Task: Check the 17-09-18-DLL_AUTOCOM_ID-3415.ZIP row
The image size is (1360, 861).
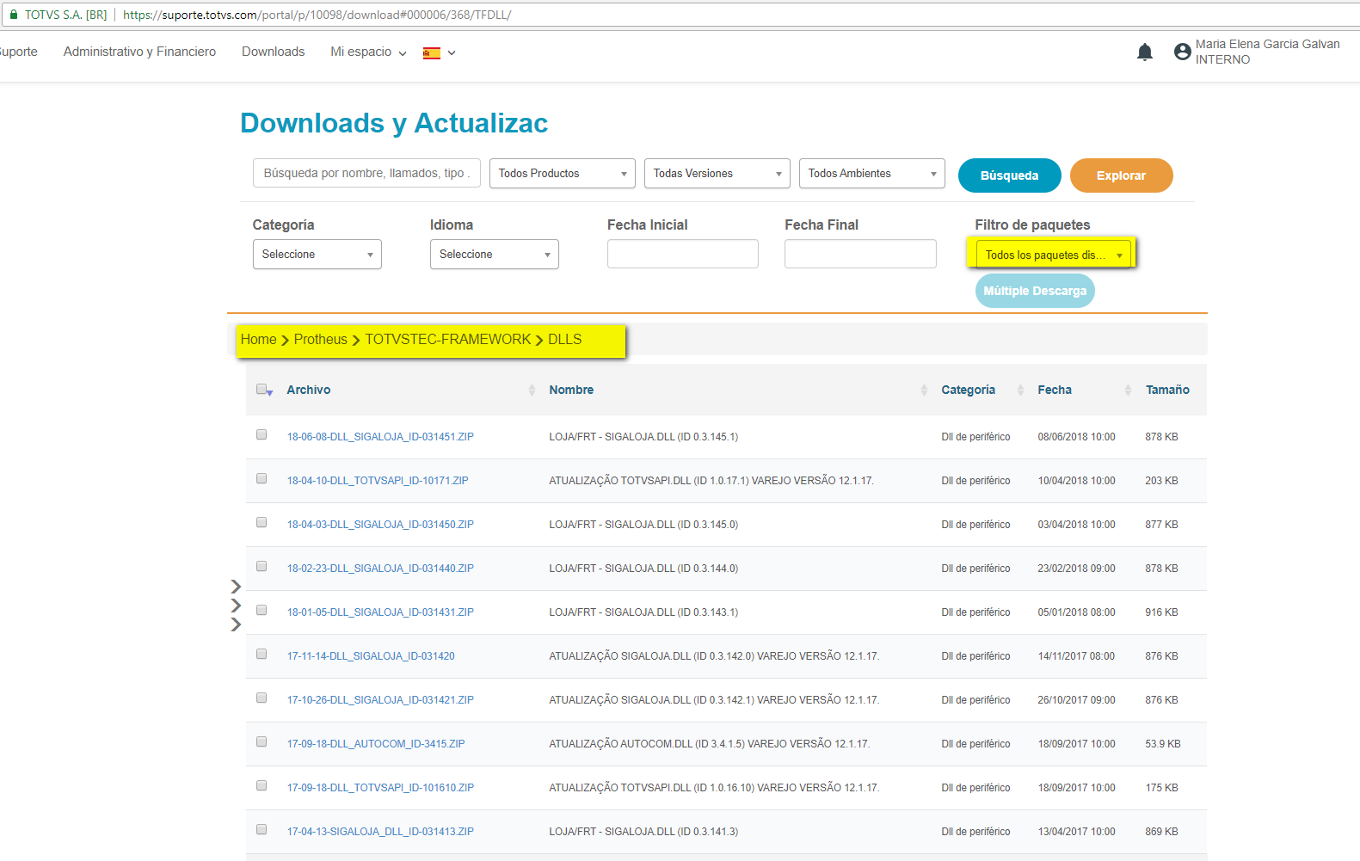Action: (x=262, y=741)
